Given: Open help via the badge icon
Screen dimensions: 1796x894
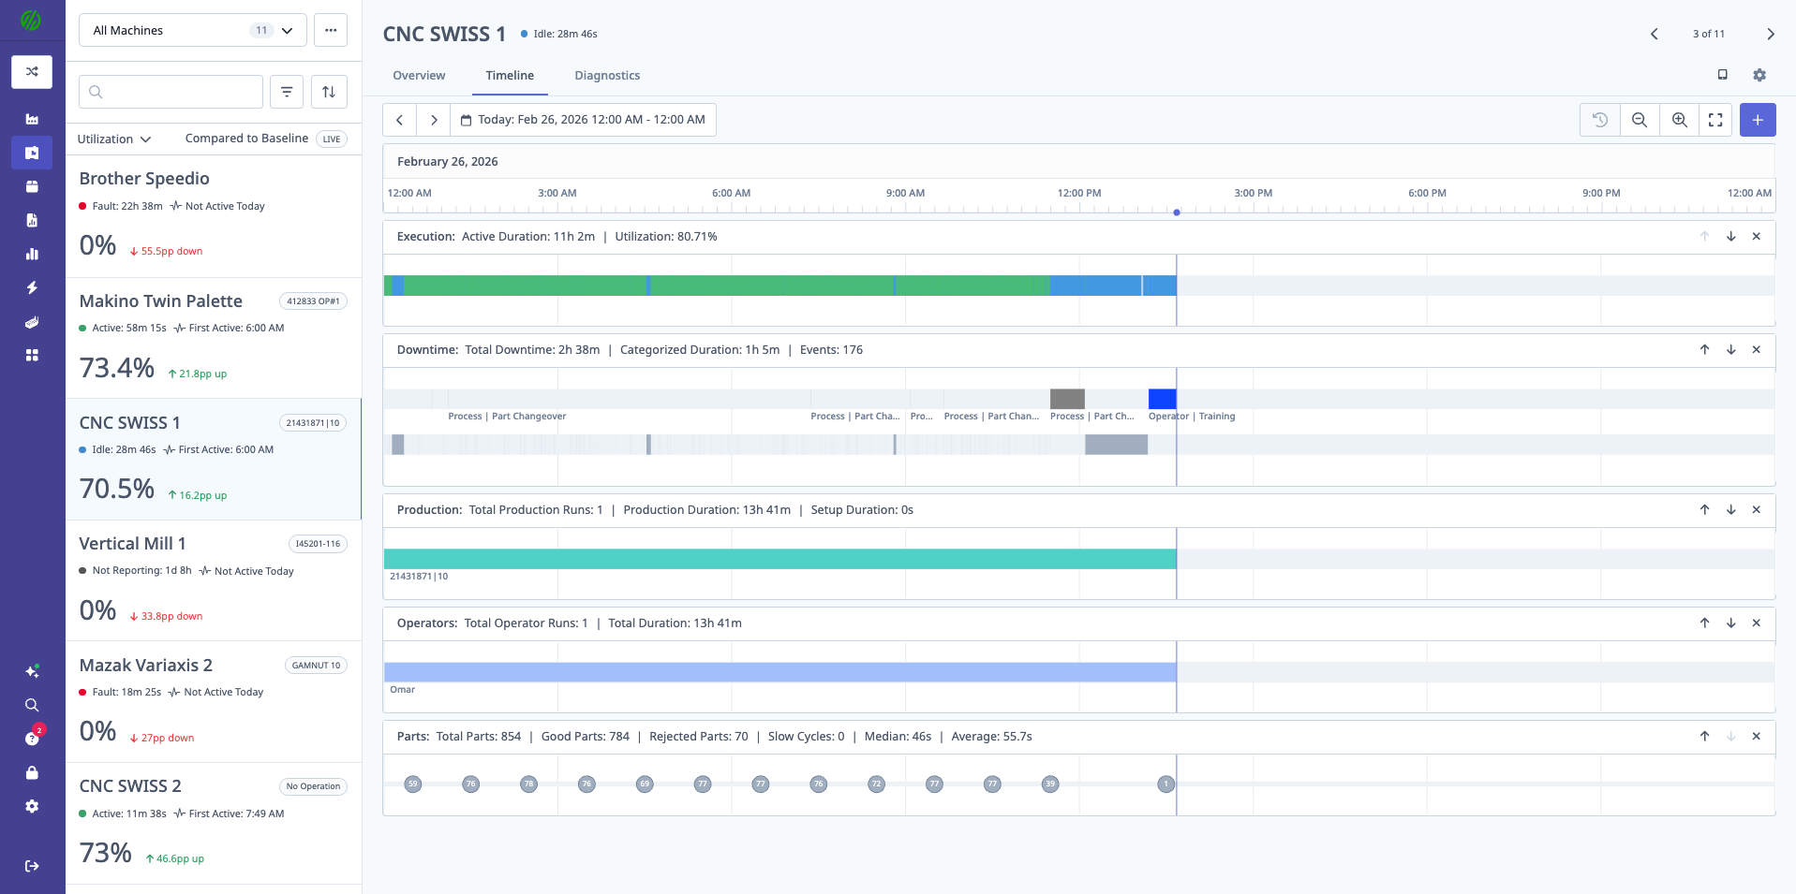Looking at the screenshot, I should tap(32, 737).
